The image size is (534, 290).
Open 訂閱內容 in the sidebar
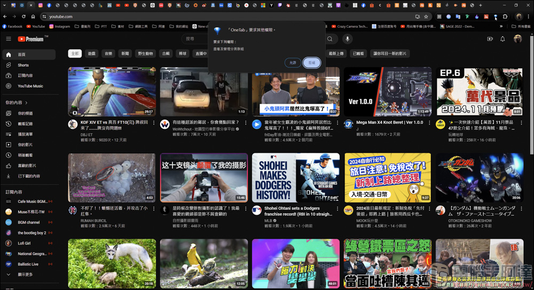(29, 76)
